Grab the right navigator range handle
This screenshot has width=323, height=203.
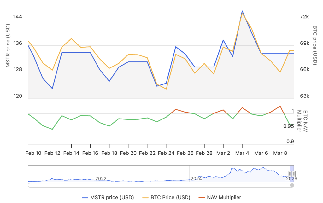pos(294,173)
